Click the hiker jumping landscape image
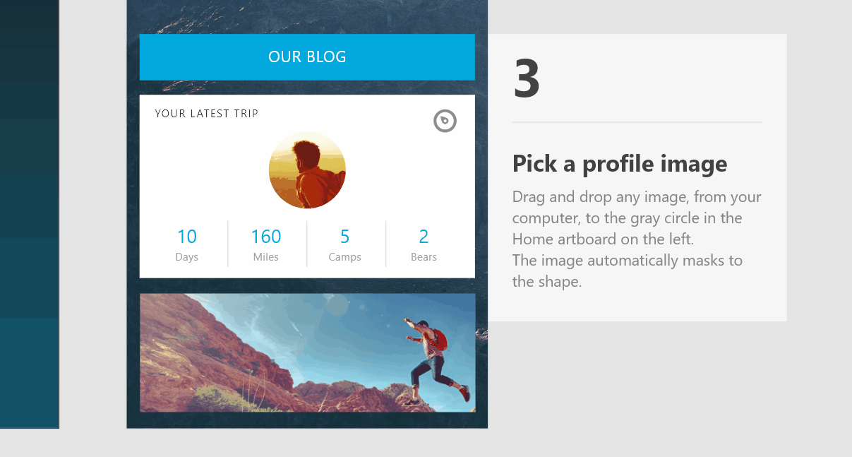The width and height of the screenshot is (852, 457). [x=307, y=352]
